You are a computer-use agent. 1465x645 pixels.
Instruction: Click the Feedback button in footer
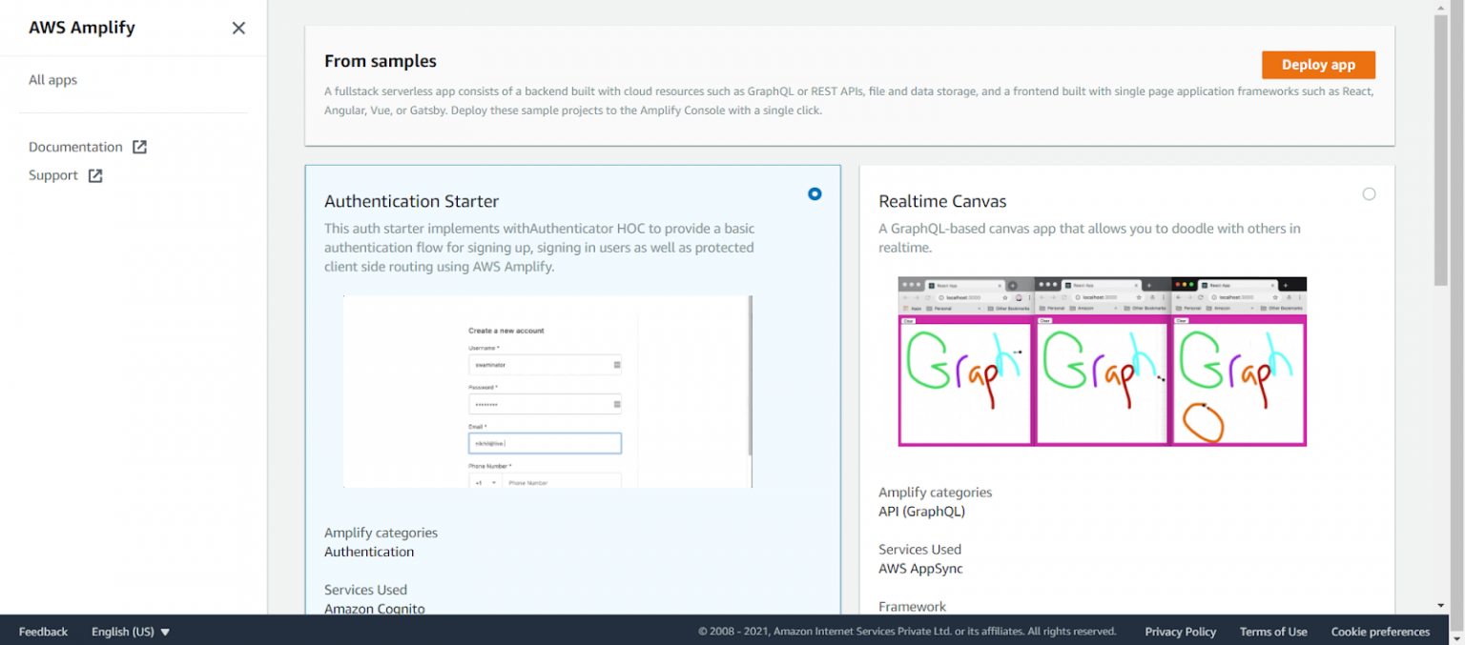point(43,632)
